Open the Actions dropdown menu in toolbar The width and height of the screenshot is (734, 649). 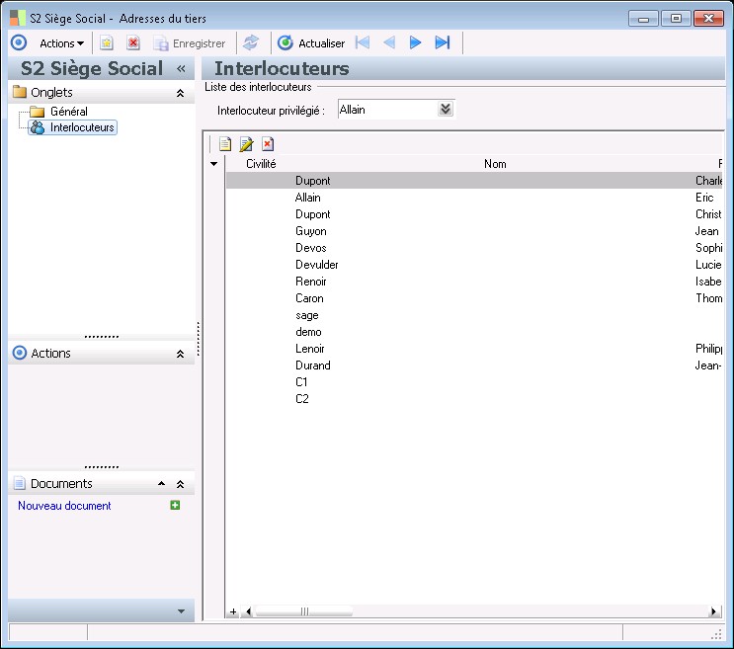coord(61,43)
